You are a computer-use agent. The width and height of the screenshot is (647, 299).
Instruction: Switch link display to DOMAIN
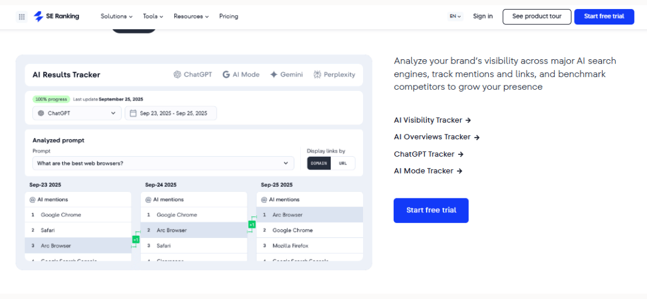[319, 163]
